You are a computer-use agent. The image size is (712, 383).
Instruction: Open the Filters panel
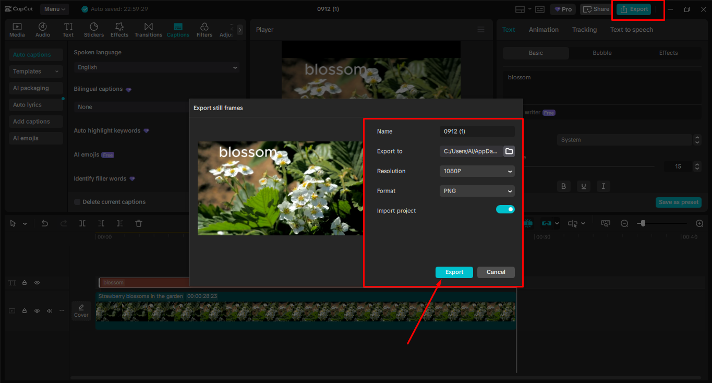pyautogui.click(x=204, y=29)
